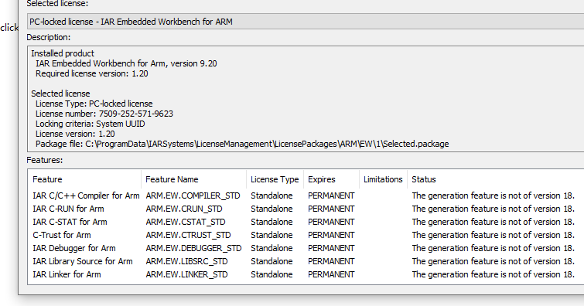The height and width of the screenshot is (306, 584).
Task: Click License Type: PC-locked license line
Action: click(x=94, y=104)
